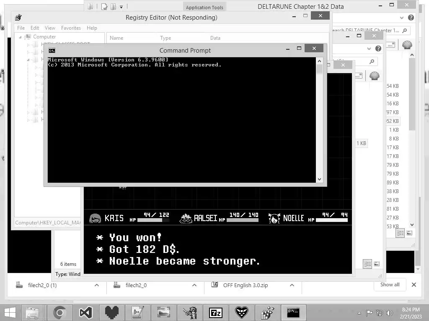Click the DELTARUNE Data window scrollbar down arrow
The width and height of the screenshot is (429, 321).
click(412, 224)
